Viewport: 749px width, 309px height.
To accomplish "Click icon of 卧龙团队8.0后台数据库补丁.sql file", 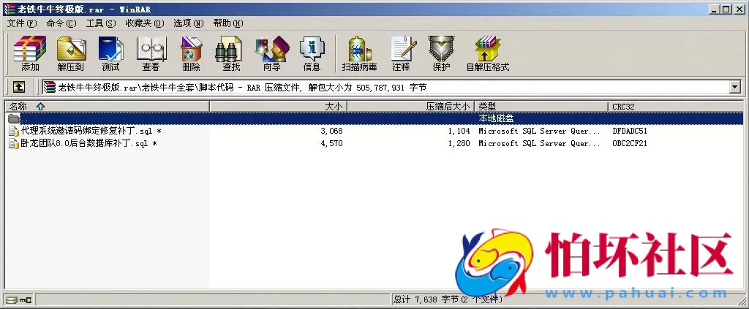I will click(14, 143).
